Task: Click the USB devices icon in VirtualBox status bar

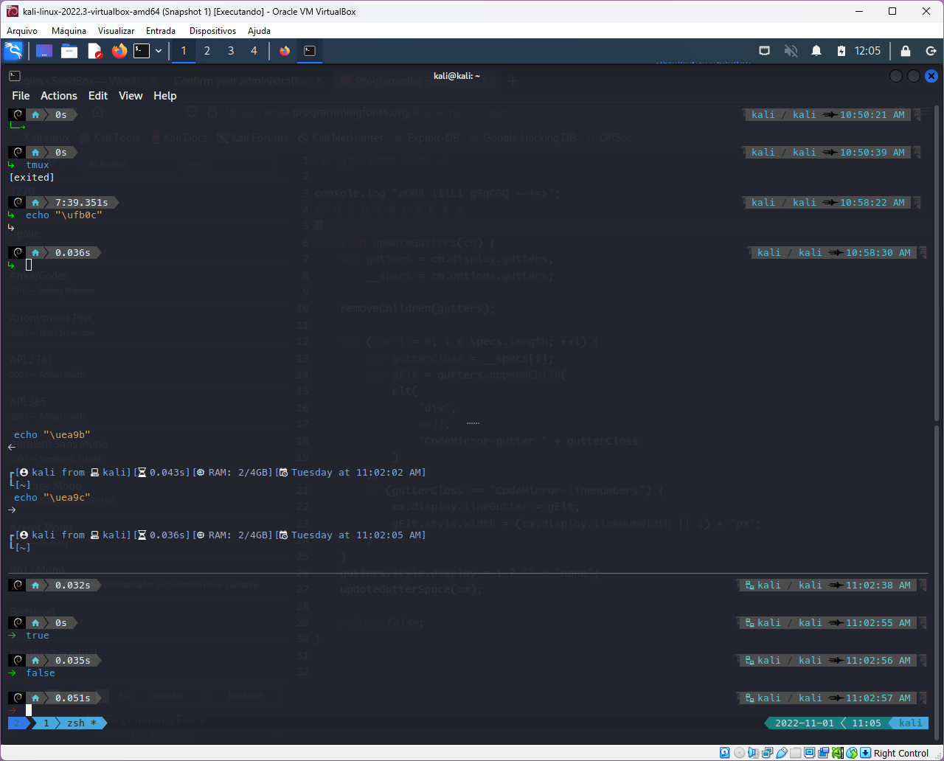Action: (x=780, y=752)
